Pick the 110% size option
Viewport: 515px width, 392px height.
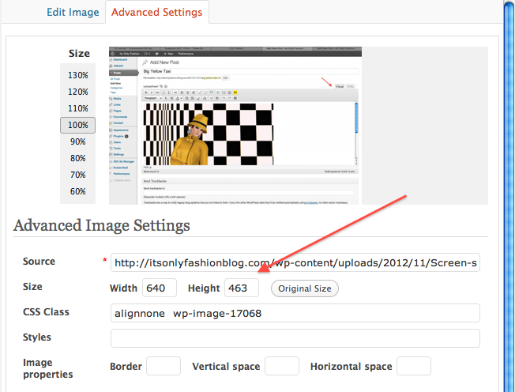(x=77, y=108)
